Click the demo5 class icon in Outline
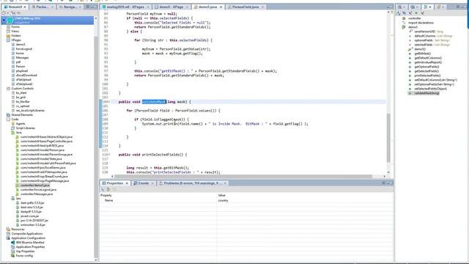The height and width of the screenshot is (264, 469). tap(404, 27)
